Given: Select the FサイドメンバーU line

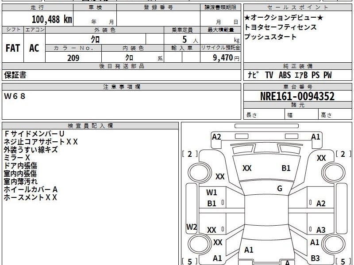Looking at the screenshot, I should pos(35,134).
